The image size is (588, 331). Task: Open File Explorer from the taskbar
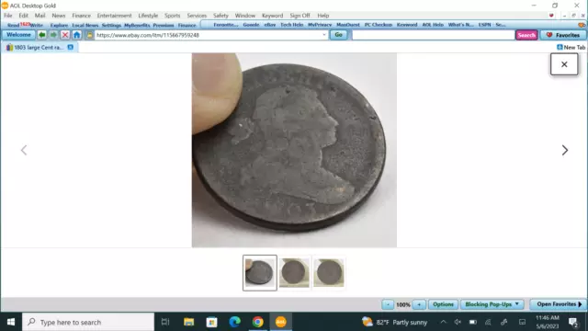click(x=188, y=322)
